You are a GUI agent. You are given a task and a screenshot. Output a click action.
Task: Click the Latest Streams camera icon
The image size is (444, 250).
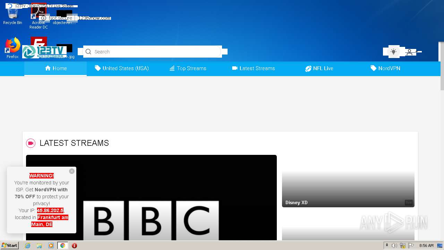pyautogui.click(x=31, y=143)
